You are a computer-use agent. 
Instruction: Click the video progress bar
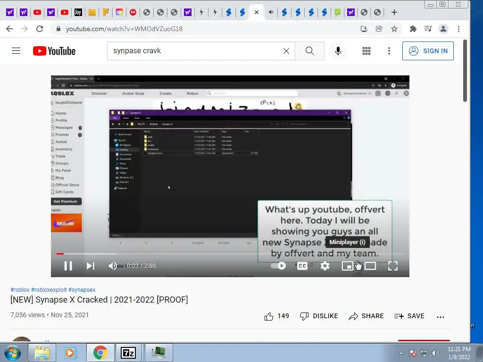tap(230, 254)
